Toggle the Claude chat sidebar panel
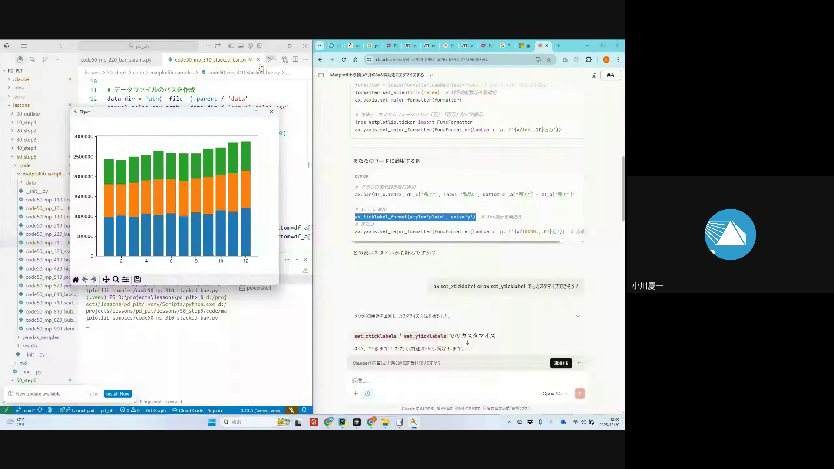The image size is (834, 469). coord(321,75)
